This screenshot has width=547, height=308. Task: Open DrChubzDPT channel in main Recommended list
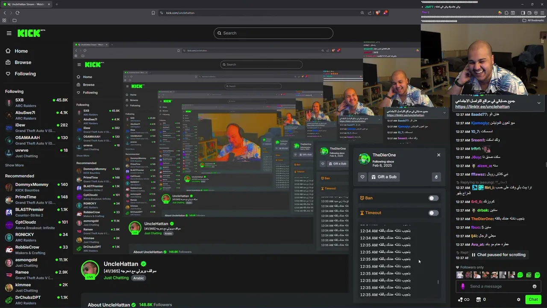36,300
